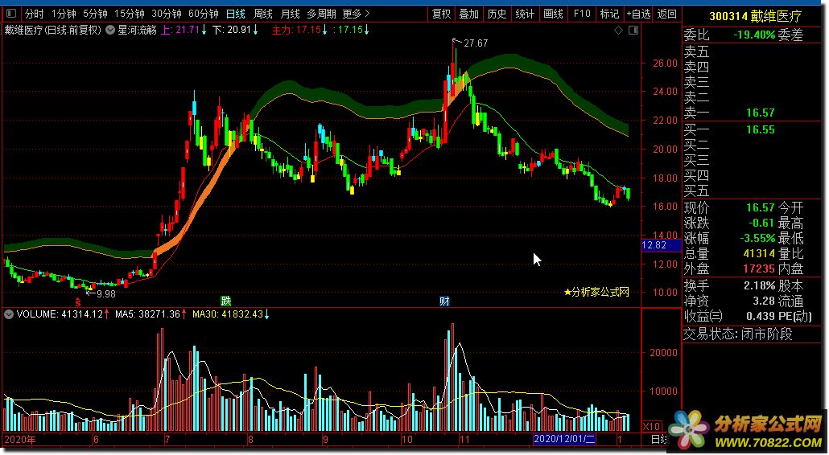Open the VOLUME indicator dropdown arrow
Image resolution: width=829 pixels, height=455 pixels.
point(9,314)
